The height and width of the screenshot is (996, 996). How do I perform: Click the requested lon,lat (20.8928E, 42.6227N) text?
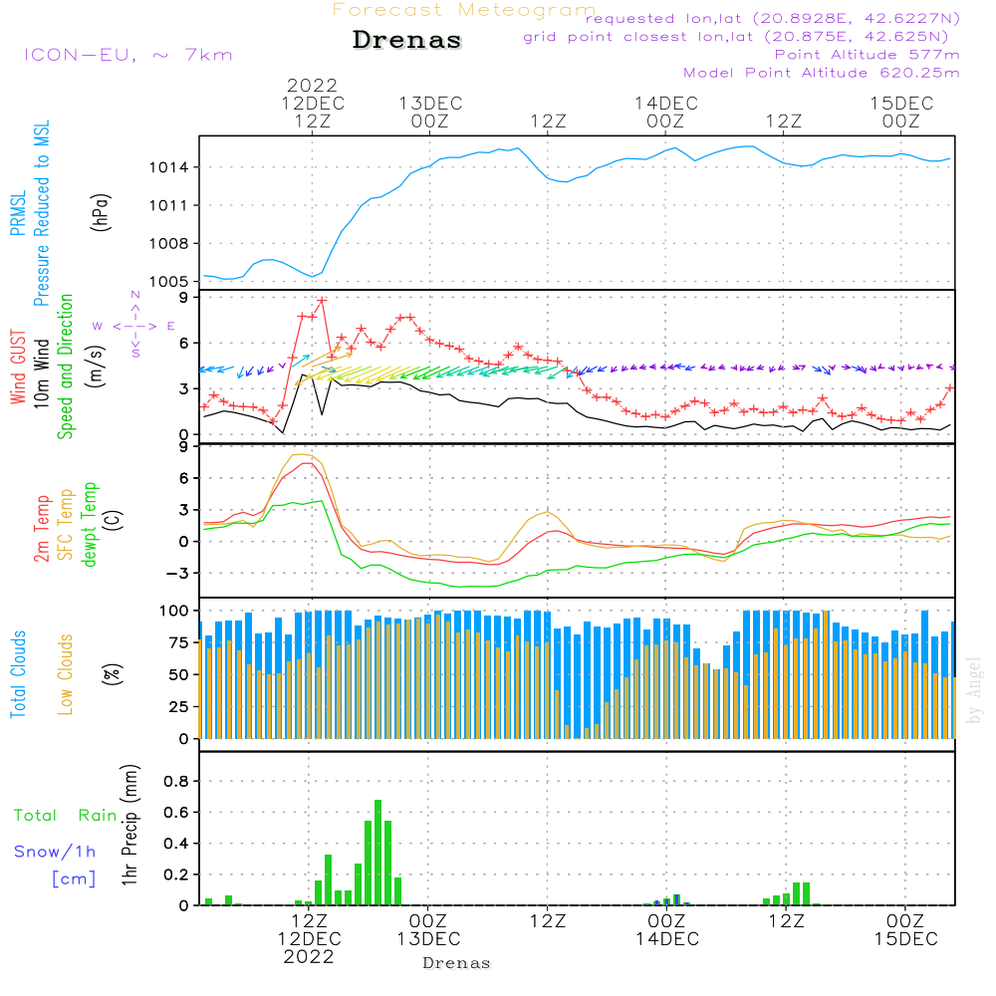[x=773, y=18]
